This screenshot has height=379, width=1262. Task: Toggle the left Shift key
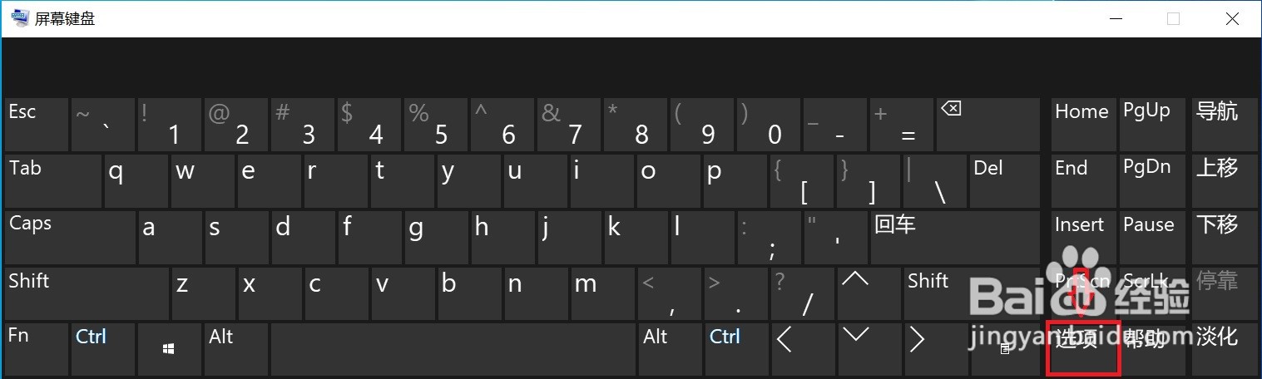(87, 293)
